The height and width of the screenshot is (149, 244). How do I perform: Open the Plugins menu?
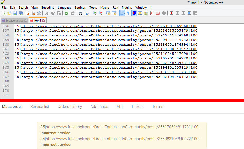(x=127, y=8)
